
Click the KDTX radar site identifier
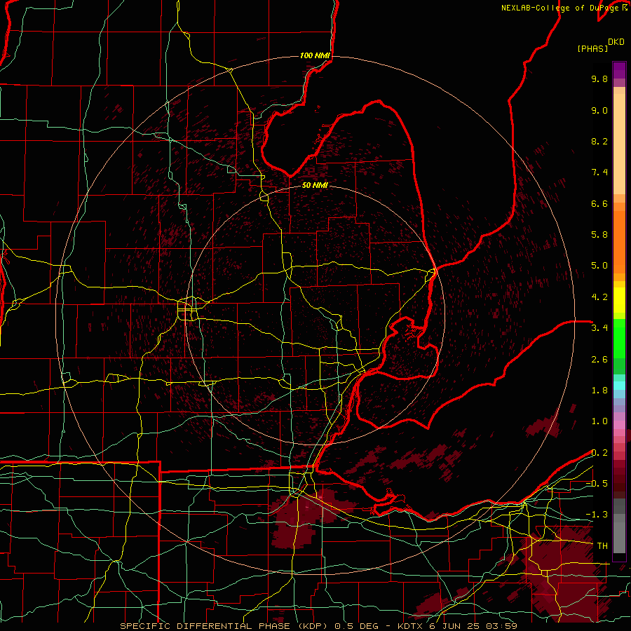coord(412,626)
